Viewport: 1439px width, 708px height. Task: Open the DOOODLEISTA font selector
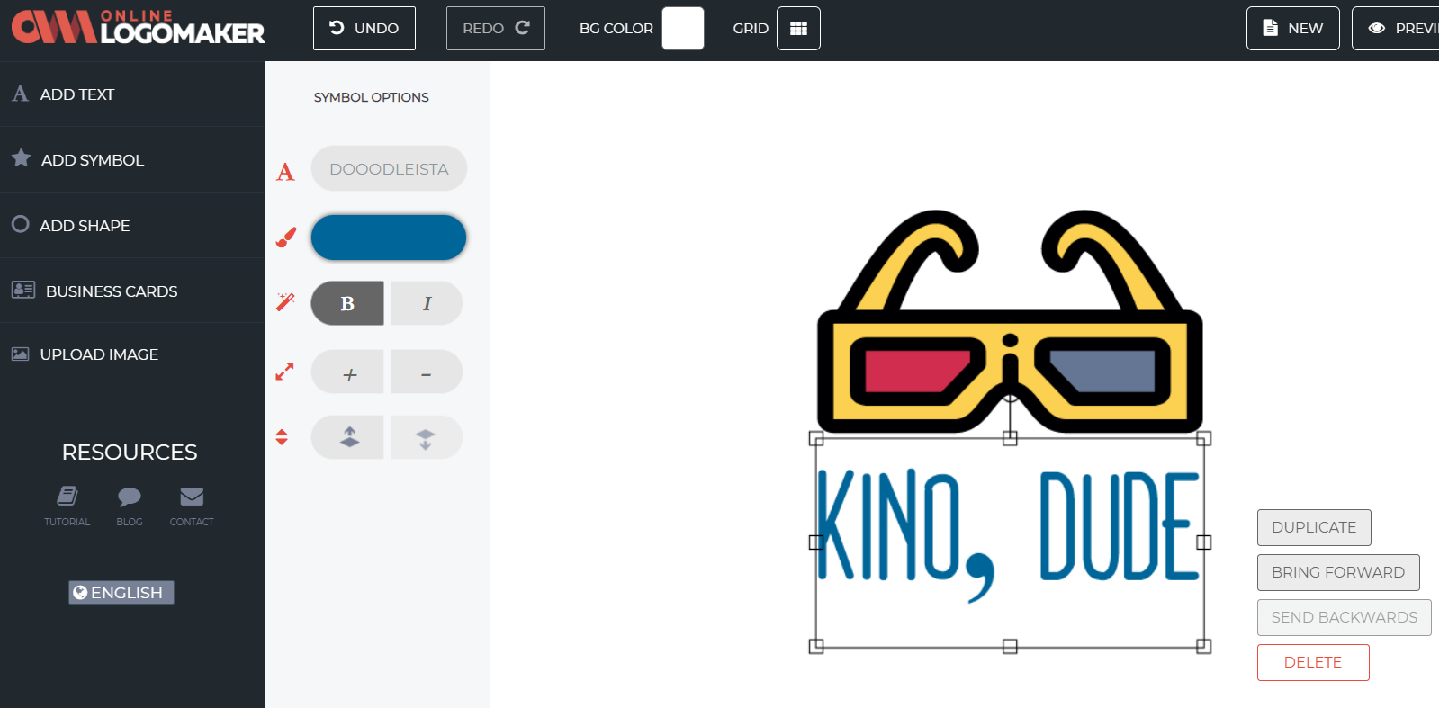389,169
